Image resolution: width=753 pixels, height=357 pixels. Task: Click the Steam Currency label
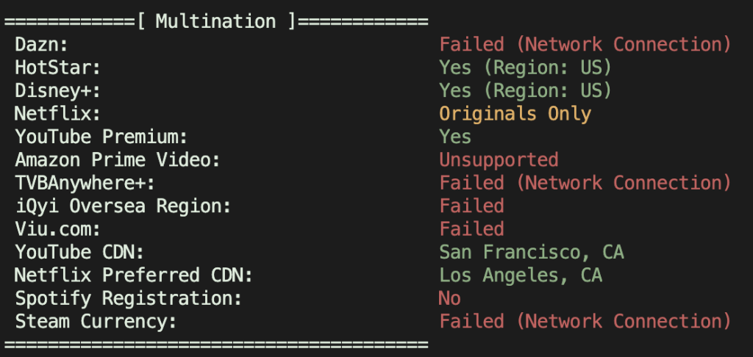96,321
